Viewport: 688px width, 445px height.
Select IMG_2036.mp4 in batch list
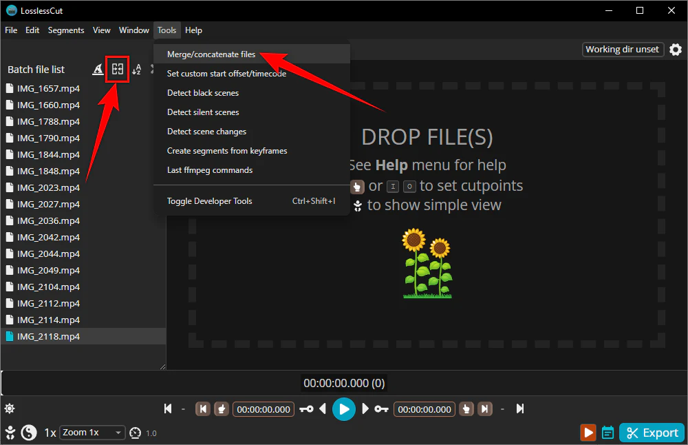(x=83, y=220)
